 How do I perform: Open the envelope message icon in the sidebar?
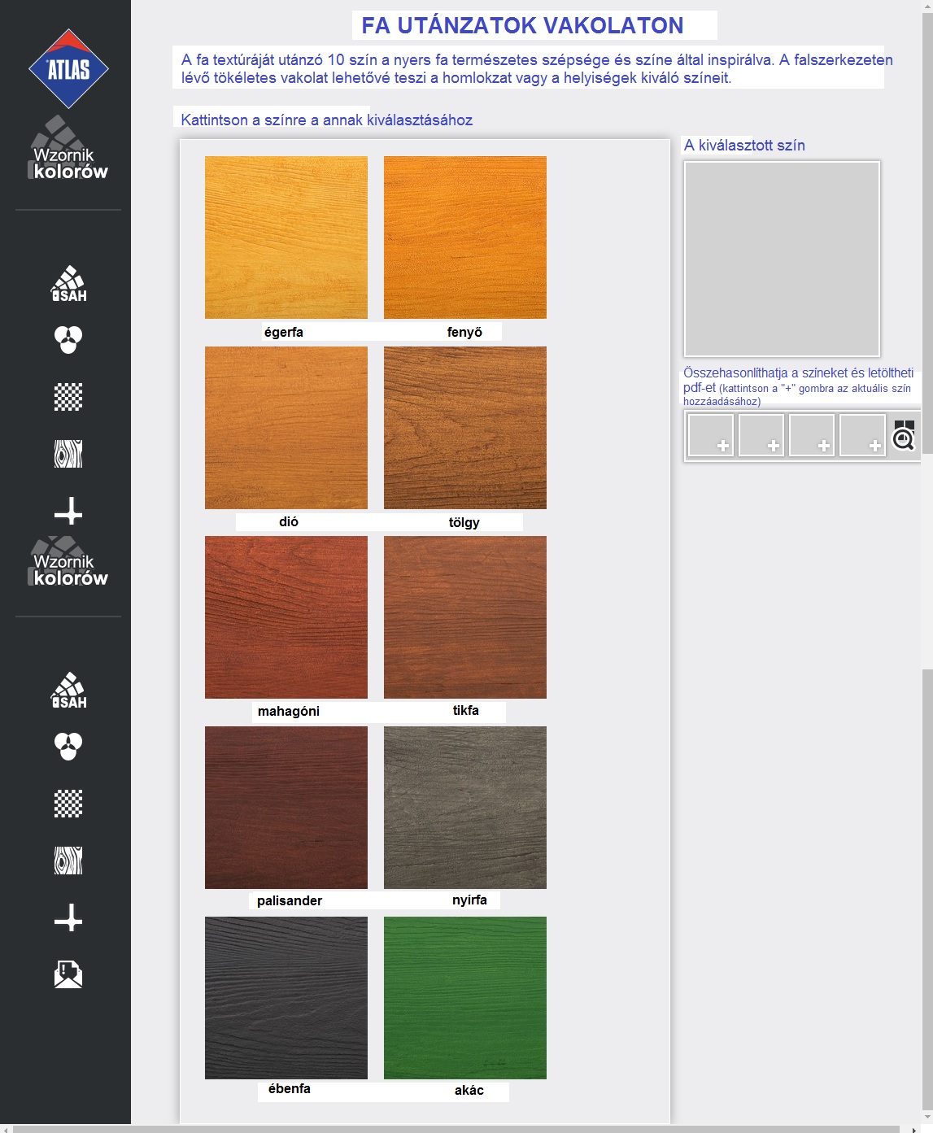point(68,974)
